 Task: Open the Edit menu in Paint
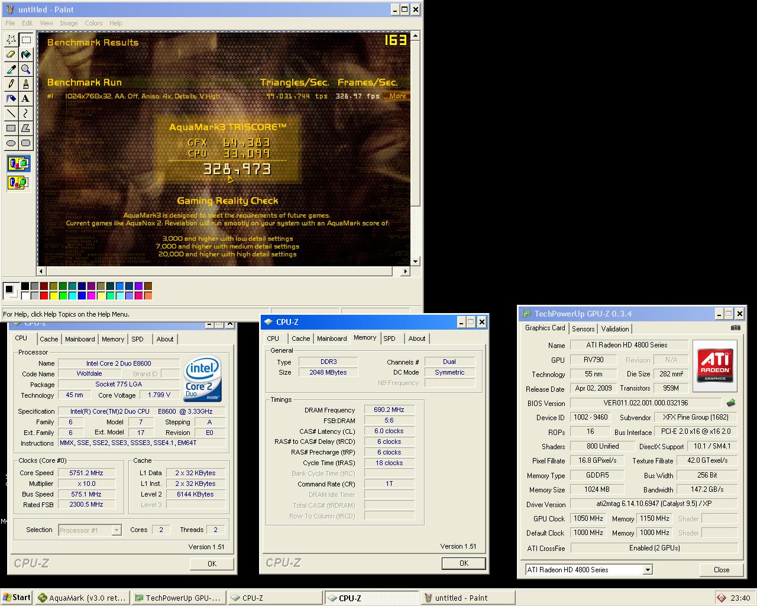[27, 23]
